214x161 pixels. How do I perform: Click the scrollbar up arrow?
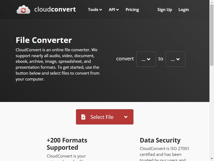212,2
